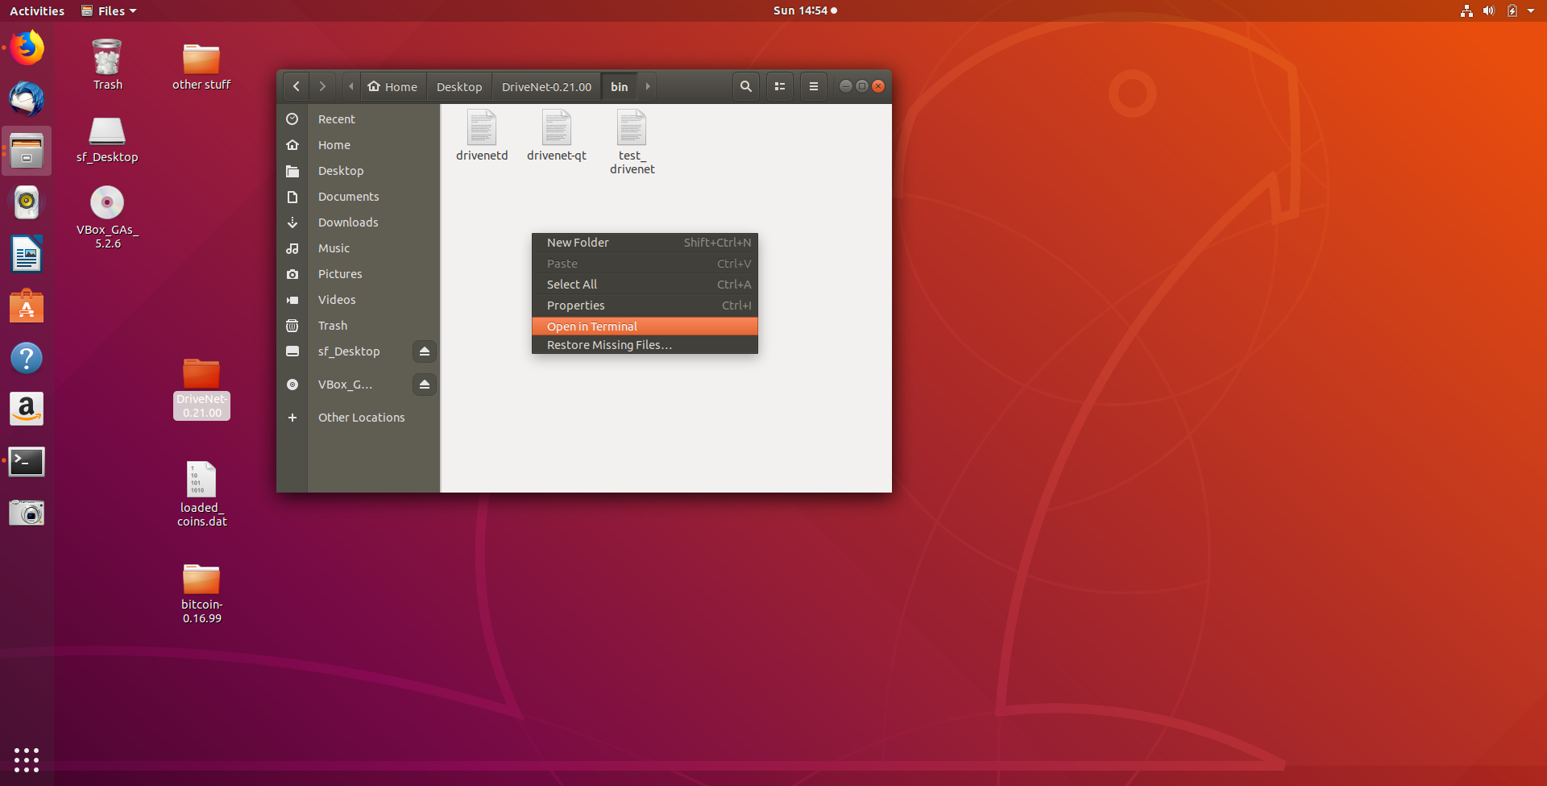Open Home in the sidebar
Screen dimensions: 1547x786
pyautogui.click(x=359, y=145)
